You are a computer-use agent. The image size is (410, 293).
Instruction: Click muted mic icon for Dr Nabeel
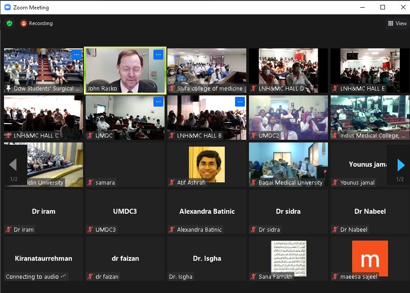pos(335,229)
